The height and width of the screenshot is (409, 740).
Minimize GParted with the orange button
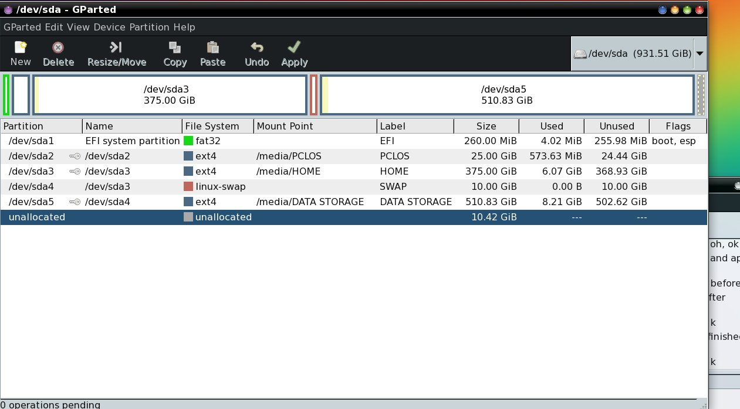(675, 10)
